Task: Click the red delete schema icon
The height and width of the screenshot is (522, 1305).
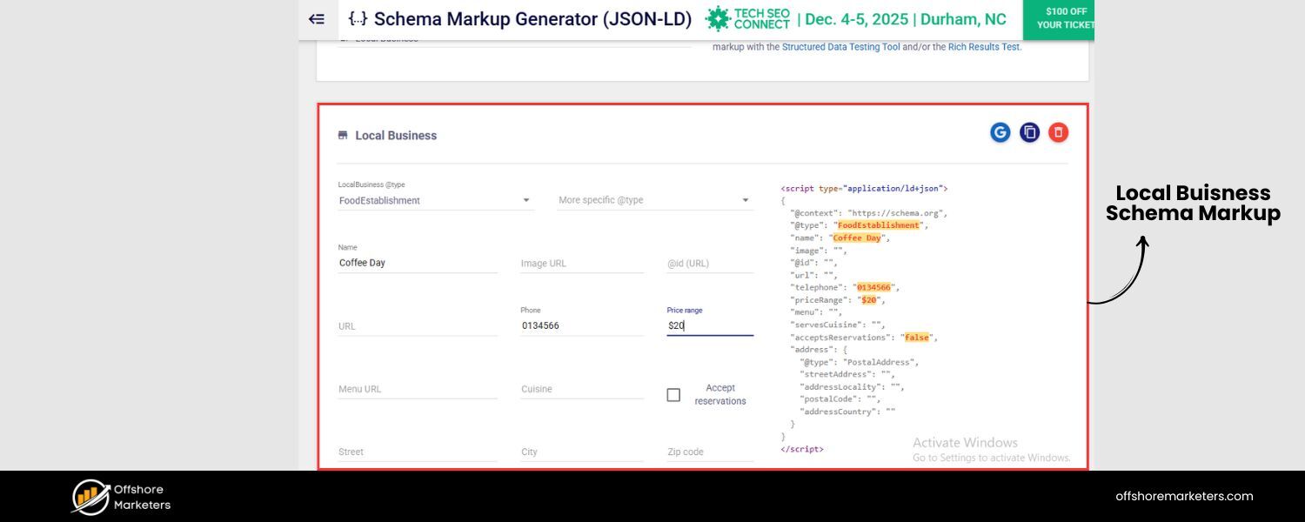Action: (1058, 131)
